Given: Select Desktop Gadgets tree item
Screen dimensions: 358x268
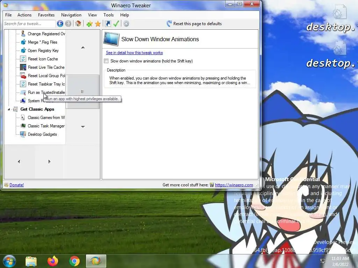Looking at the screenshot, I should pyautogui.click(x=42, y=134).
